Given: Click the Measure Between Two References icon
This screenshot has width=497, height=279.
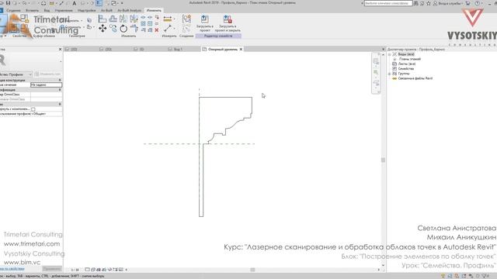Looking at the screenshot, I should [168, 29].
